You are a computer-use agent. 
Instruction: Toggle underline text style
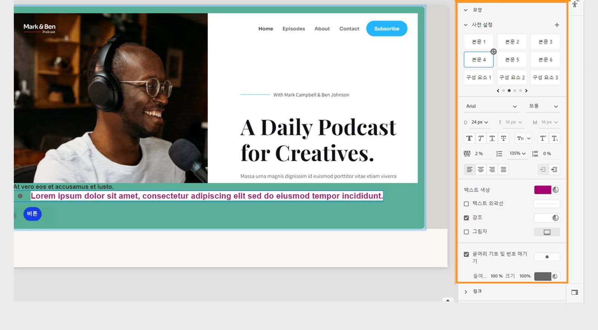point(492,138)
